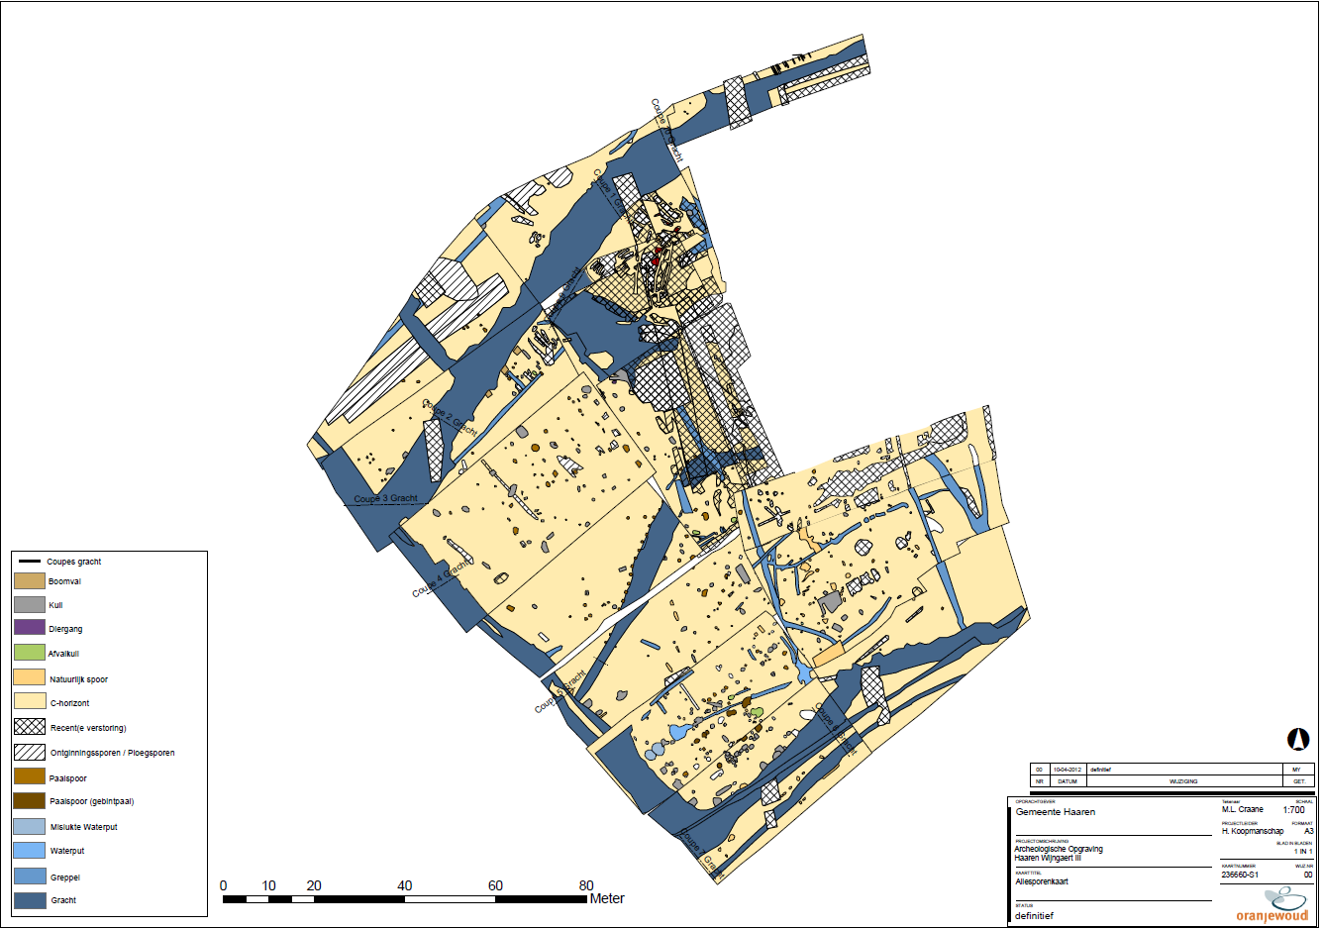
Task: Click the '40' scale bar number
Action: (x=405, y=885)
